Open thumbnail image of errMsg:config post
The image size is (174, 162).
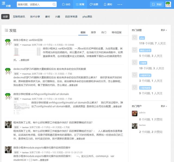22,108
